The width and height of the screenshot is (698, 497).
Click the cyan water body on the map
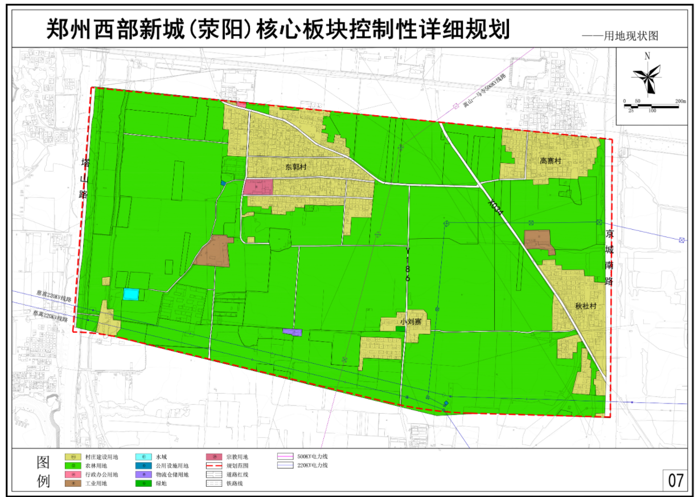[x=131, y=294]
